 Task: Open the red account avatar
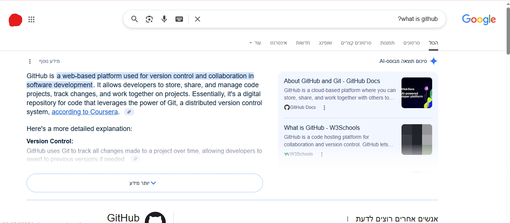point(15,20)
